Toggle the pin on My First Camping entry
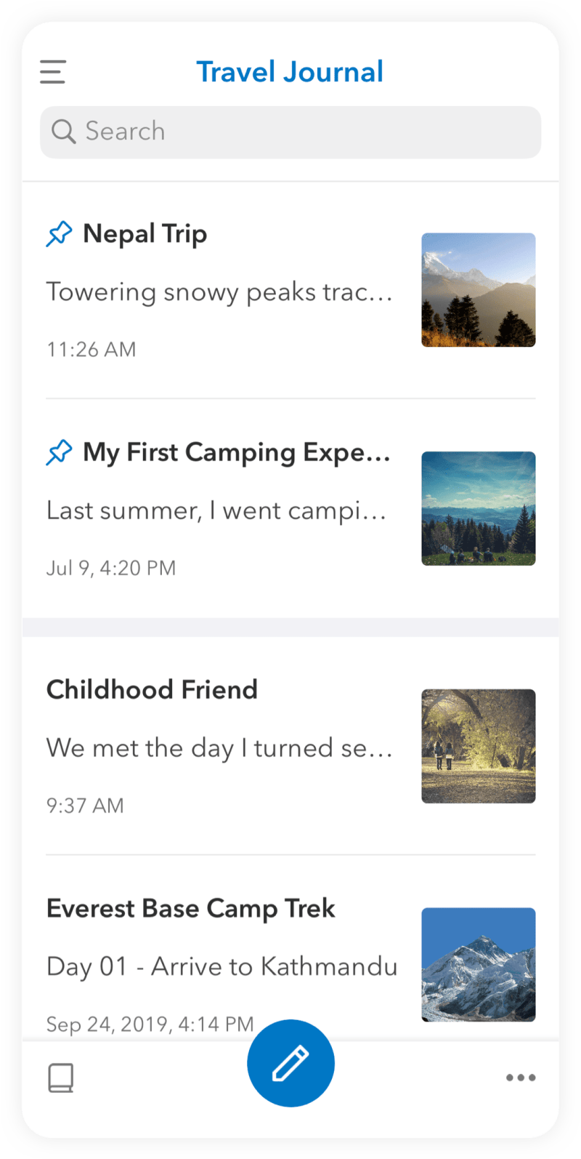Viewport: 581px width, 1159px height. [60, 452]
